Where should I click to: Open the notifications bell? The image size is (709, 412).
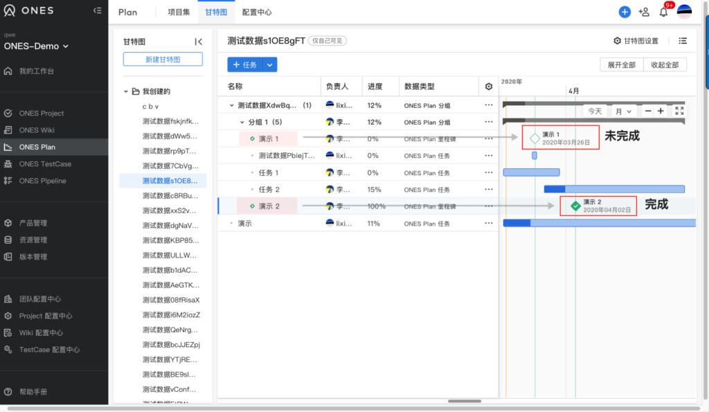pos(663,12)
